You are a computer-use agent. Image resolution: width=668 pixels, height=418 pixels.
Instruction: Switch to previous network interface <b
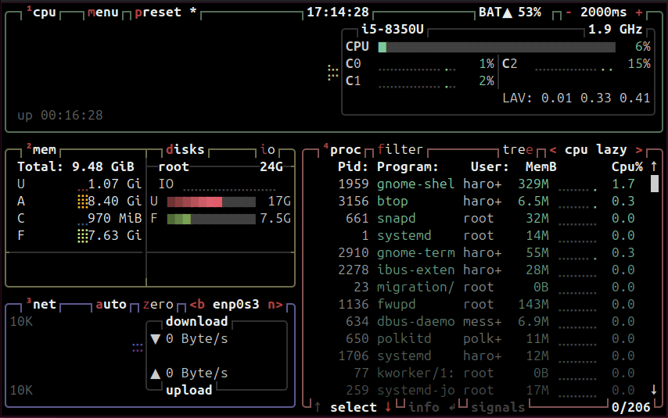pos(197,305)
